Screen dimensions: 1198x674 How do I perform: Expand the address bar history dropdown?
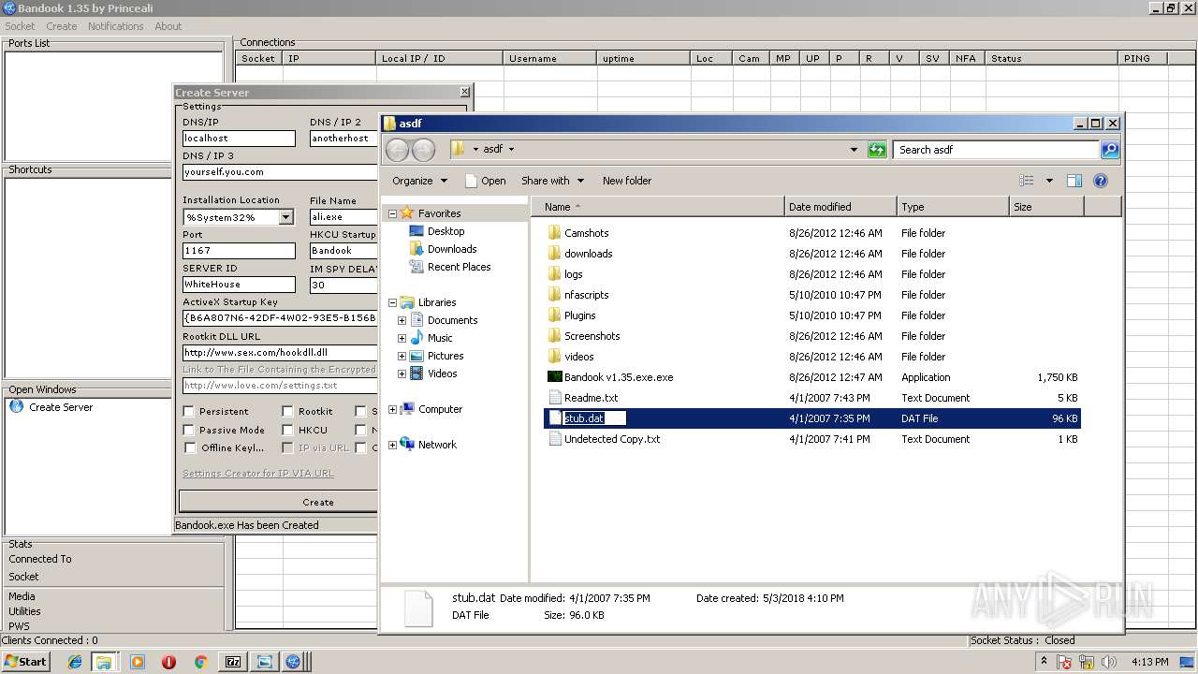[854, 150]
